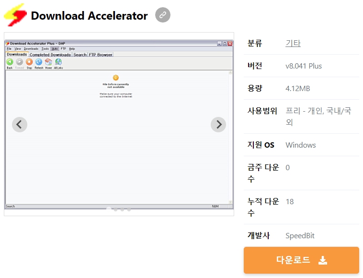The image size is (363, 278).
Task: Click the 지원 OS label
Action: pyautogui.click(x=261, y=145)
